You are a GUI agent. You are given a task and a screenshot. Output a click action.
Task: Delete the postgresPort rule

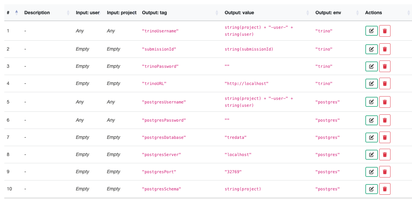pyautogui.click(x=385, y=172)
